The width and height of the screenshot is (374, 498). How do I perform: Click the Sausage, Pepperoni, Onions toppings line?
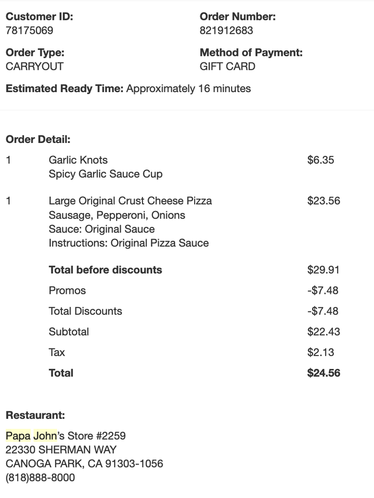(117, 215)
